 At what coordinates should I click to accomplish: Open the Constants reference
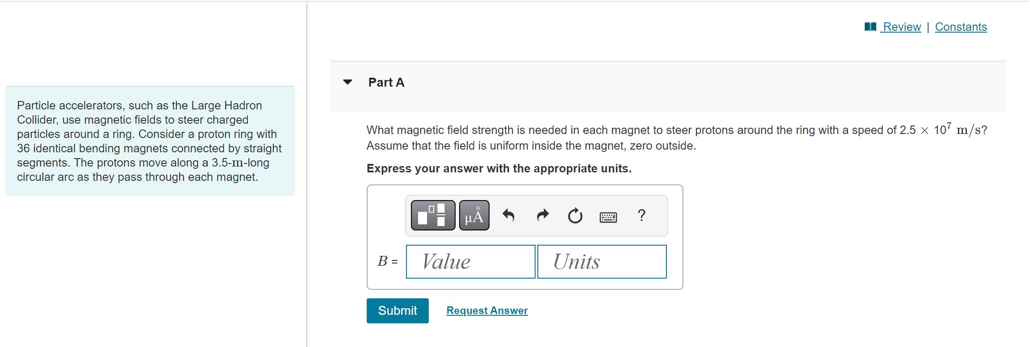coord(961,27)
